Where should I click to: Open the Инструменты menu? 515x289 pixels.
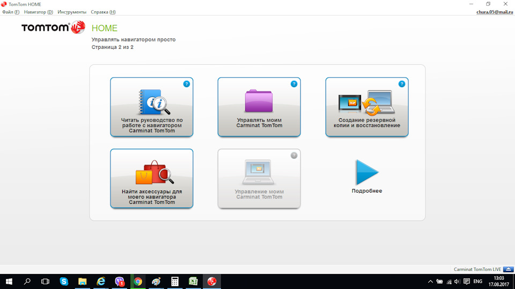pos(72,12)
